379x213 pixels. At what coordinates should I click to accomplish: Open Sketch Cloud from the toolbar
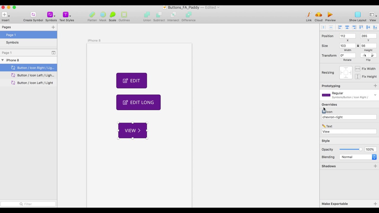318,14
